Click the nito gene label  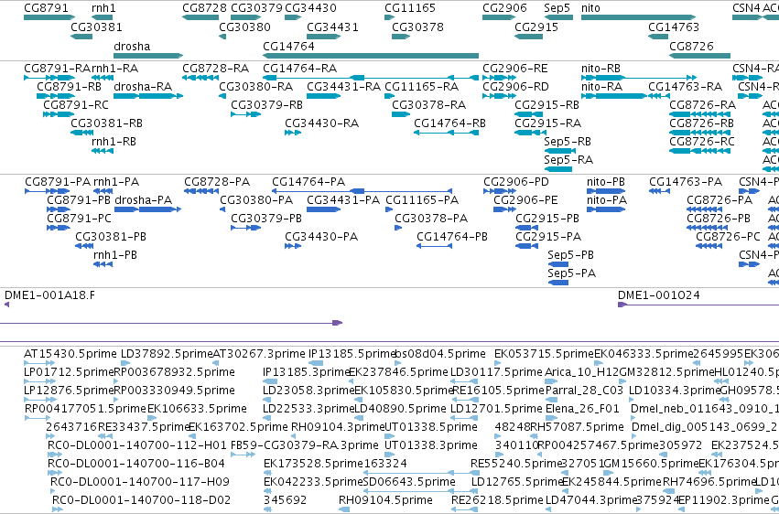point(590,8)
